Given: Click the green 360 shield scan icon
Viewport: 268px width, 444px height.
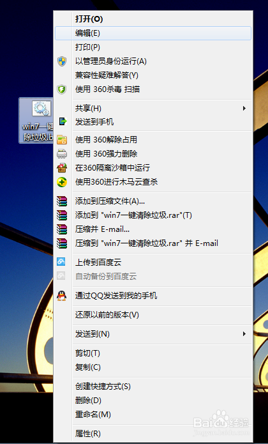Looking at the screenshot, I should 62,89.
